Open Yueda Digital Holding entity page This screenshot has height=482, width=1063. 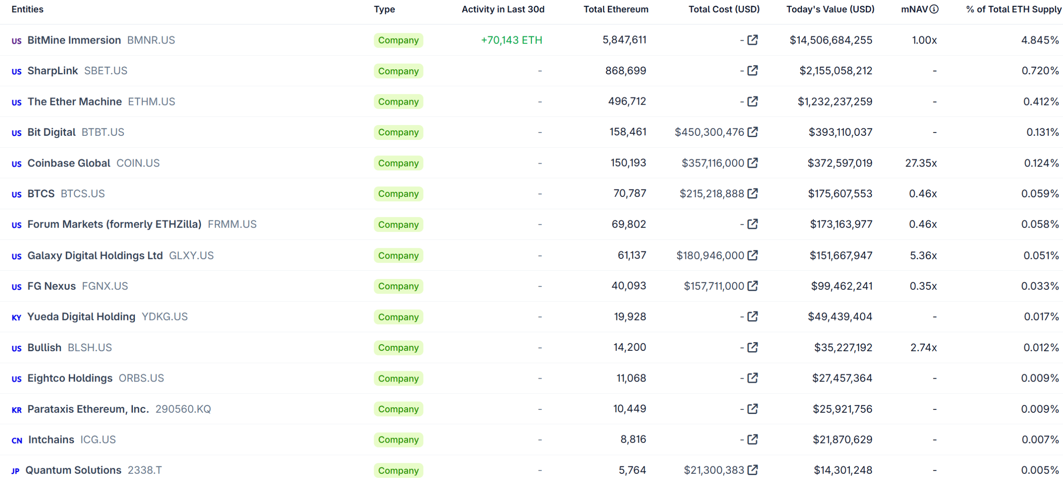[x=81, y=317]
